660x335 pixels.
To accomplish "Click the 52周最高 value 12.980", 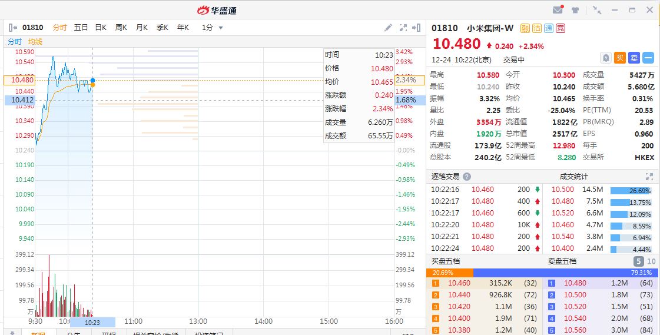I will 563,145.
